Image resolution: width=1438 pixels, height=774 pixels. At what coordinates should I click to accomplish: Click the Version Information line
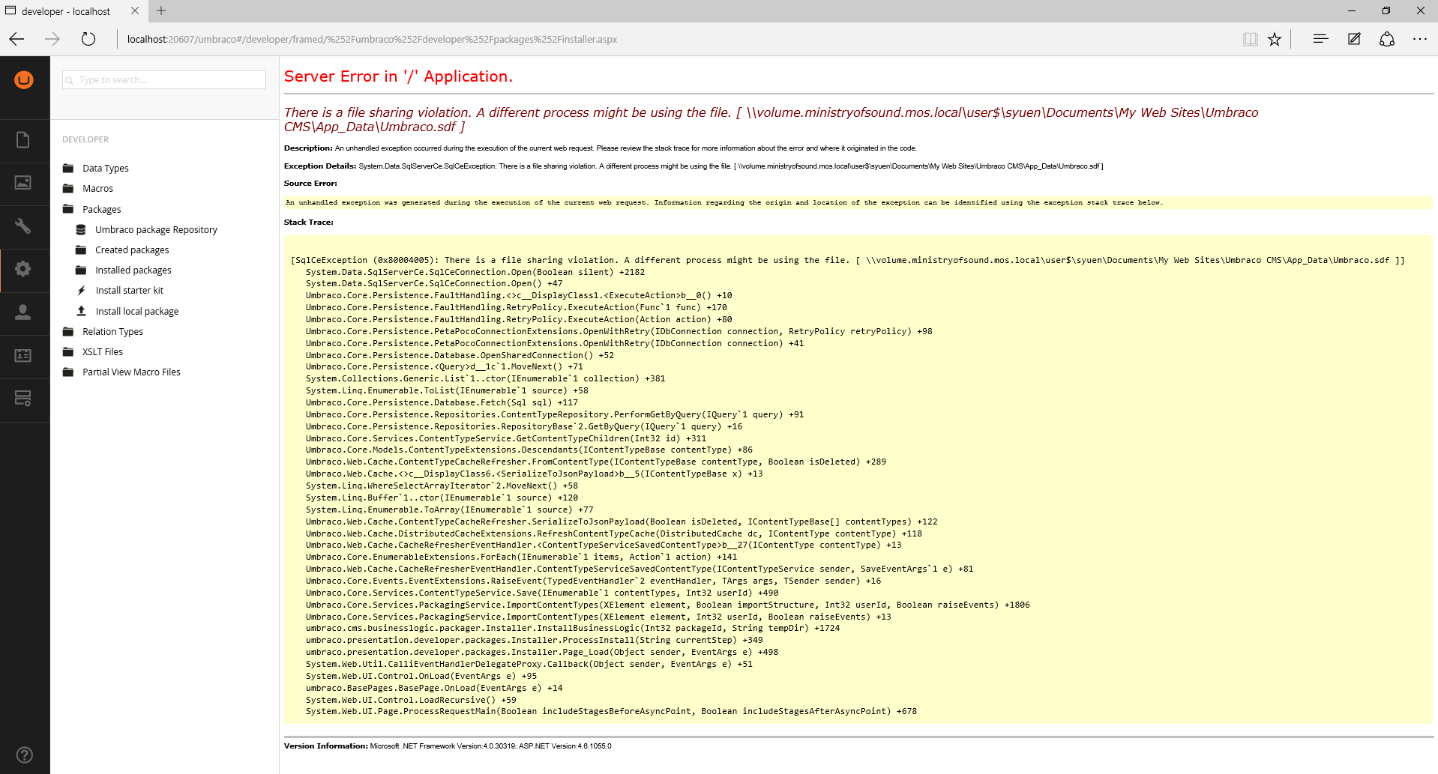click(448, 746)
